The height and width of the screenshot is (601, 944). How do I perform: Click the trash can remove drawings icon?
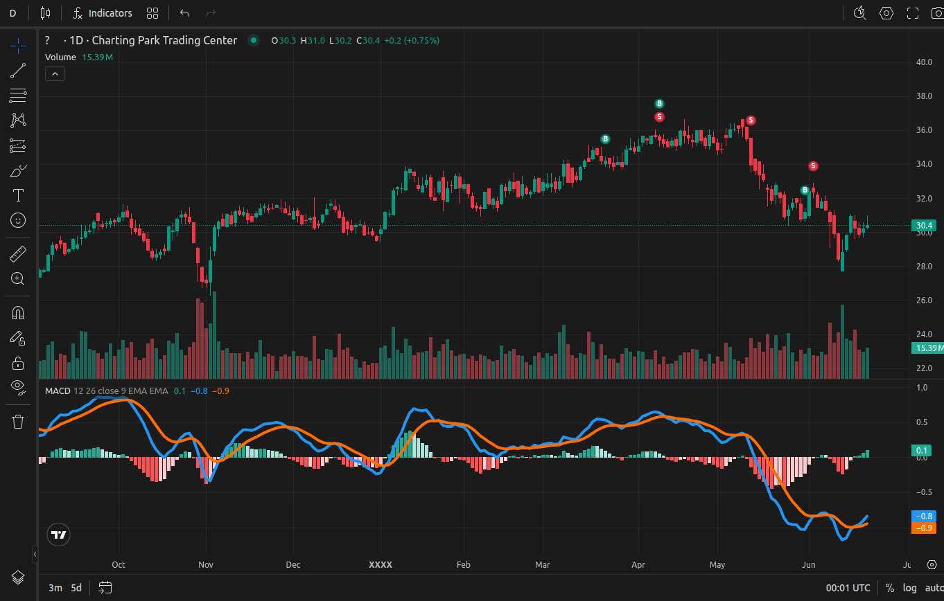coord(18,422)
